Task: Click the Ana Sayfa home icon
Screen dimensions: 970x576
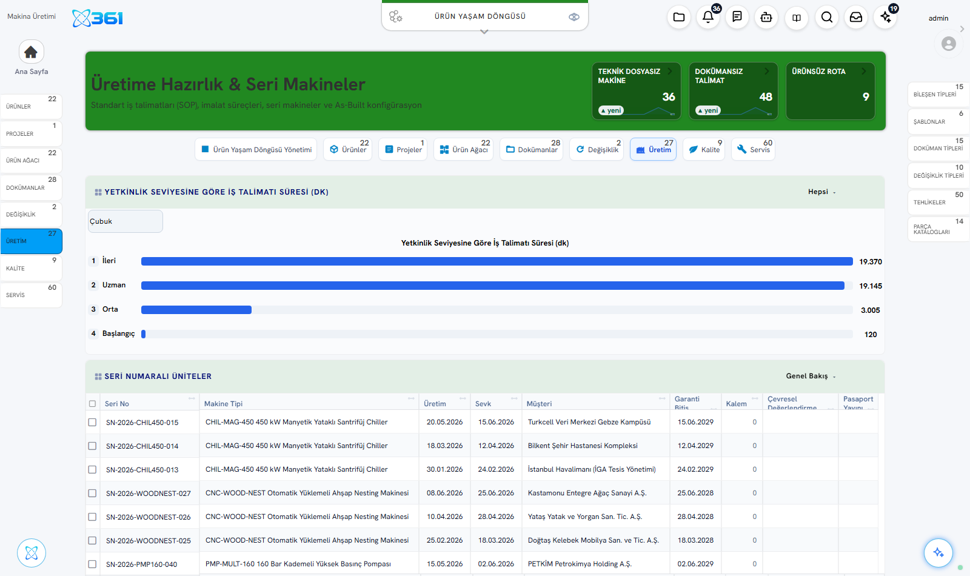Action: point(32,53)
